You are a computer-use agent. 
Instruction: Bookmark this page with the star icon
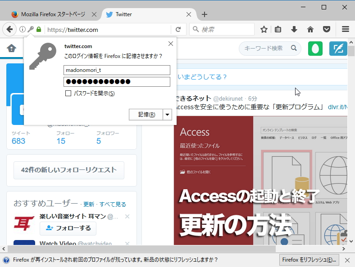click(264, 29)
